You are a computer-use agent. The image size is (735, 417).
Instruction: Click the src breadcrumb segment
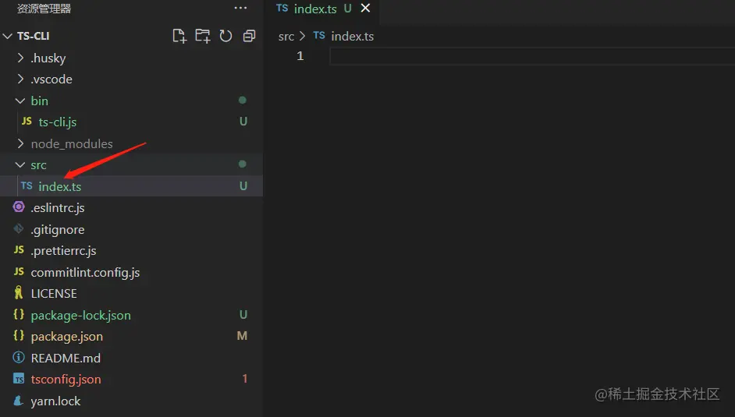click(x=286, y=36)
